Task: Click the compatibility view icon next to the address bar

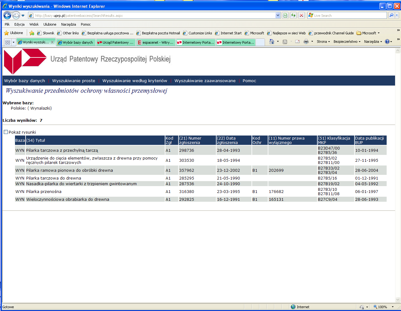Action: pos(285,15)
